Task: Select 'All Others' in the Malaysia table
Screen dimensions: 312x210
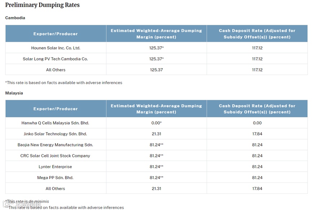Action: point(55,189)
